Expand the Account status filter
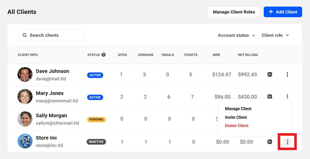 click(x=236, y=35)
